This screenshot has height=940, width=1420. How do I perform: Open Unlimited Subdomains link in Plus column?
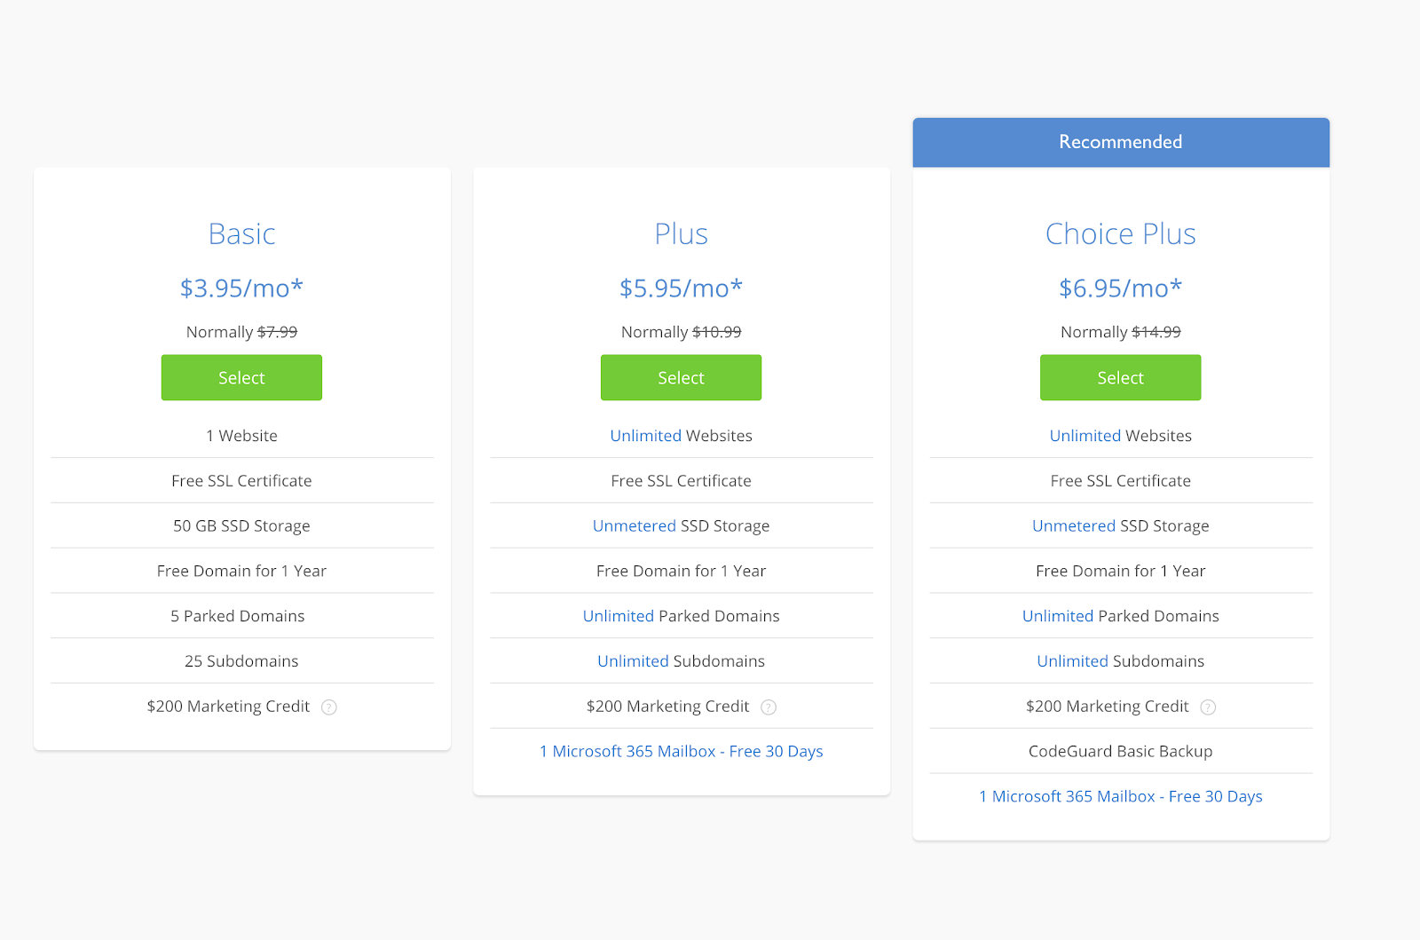(x=633, y=660)
